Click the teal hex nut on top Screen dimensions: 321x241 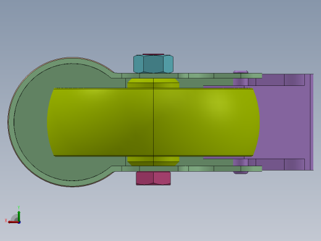click(x=153, y=64)
